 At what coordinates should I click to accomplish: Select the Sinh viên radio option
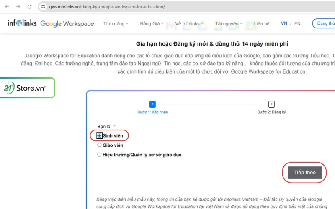click(x=99, y=135)
